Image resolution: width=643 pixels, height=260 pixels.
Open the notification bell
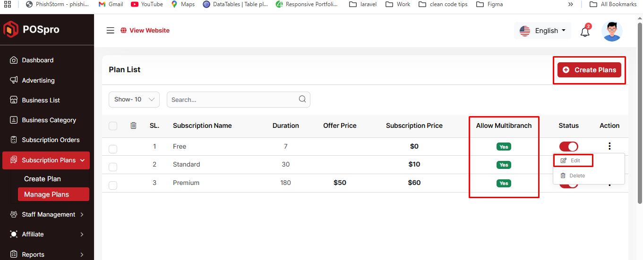click(585, 32)
